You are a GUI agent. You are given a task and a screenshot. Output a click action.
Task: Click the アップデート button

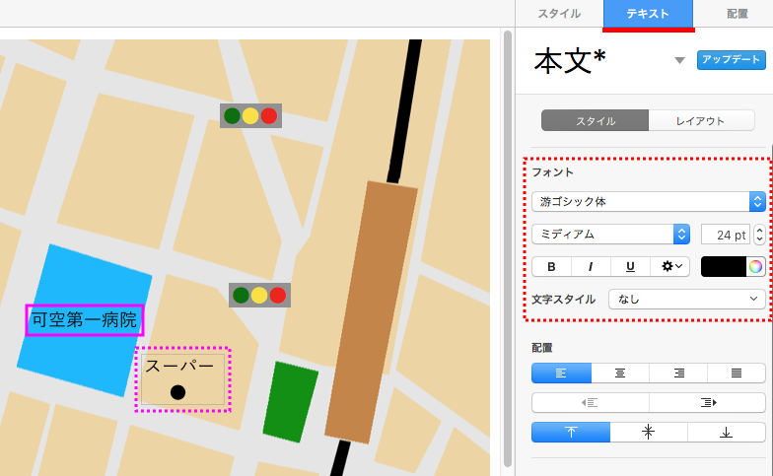tap(732, 60)
